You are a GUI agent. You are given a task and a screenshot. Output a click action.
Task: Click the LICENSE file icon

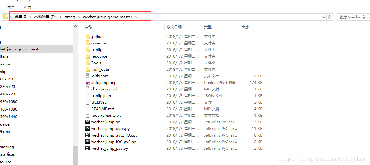coord(87,102)
